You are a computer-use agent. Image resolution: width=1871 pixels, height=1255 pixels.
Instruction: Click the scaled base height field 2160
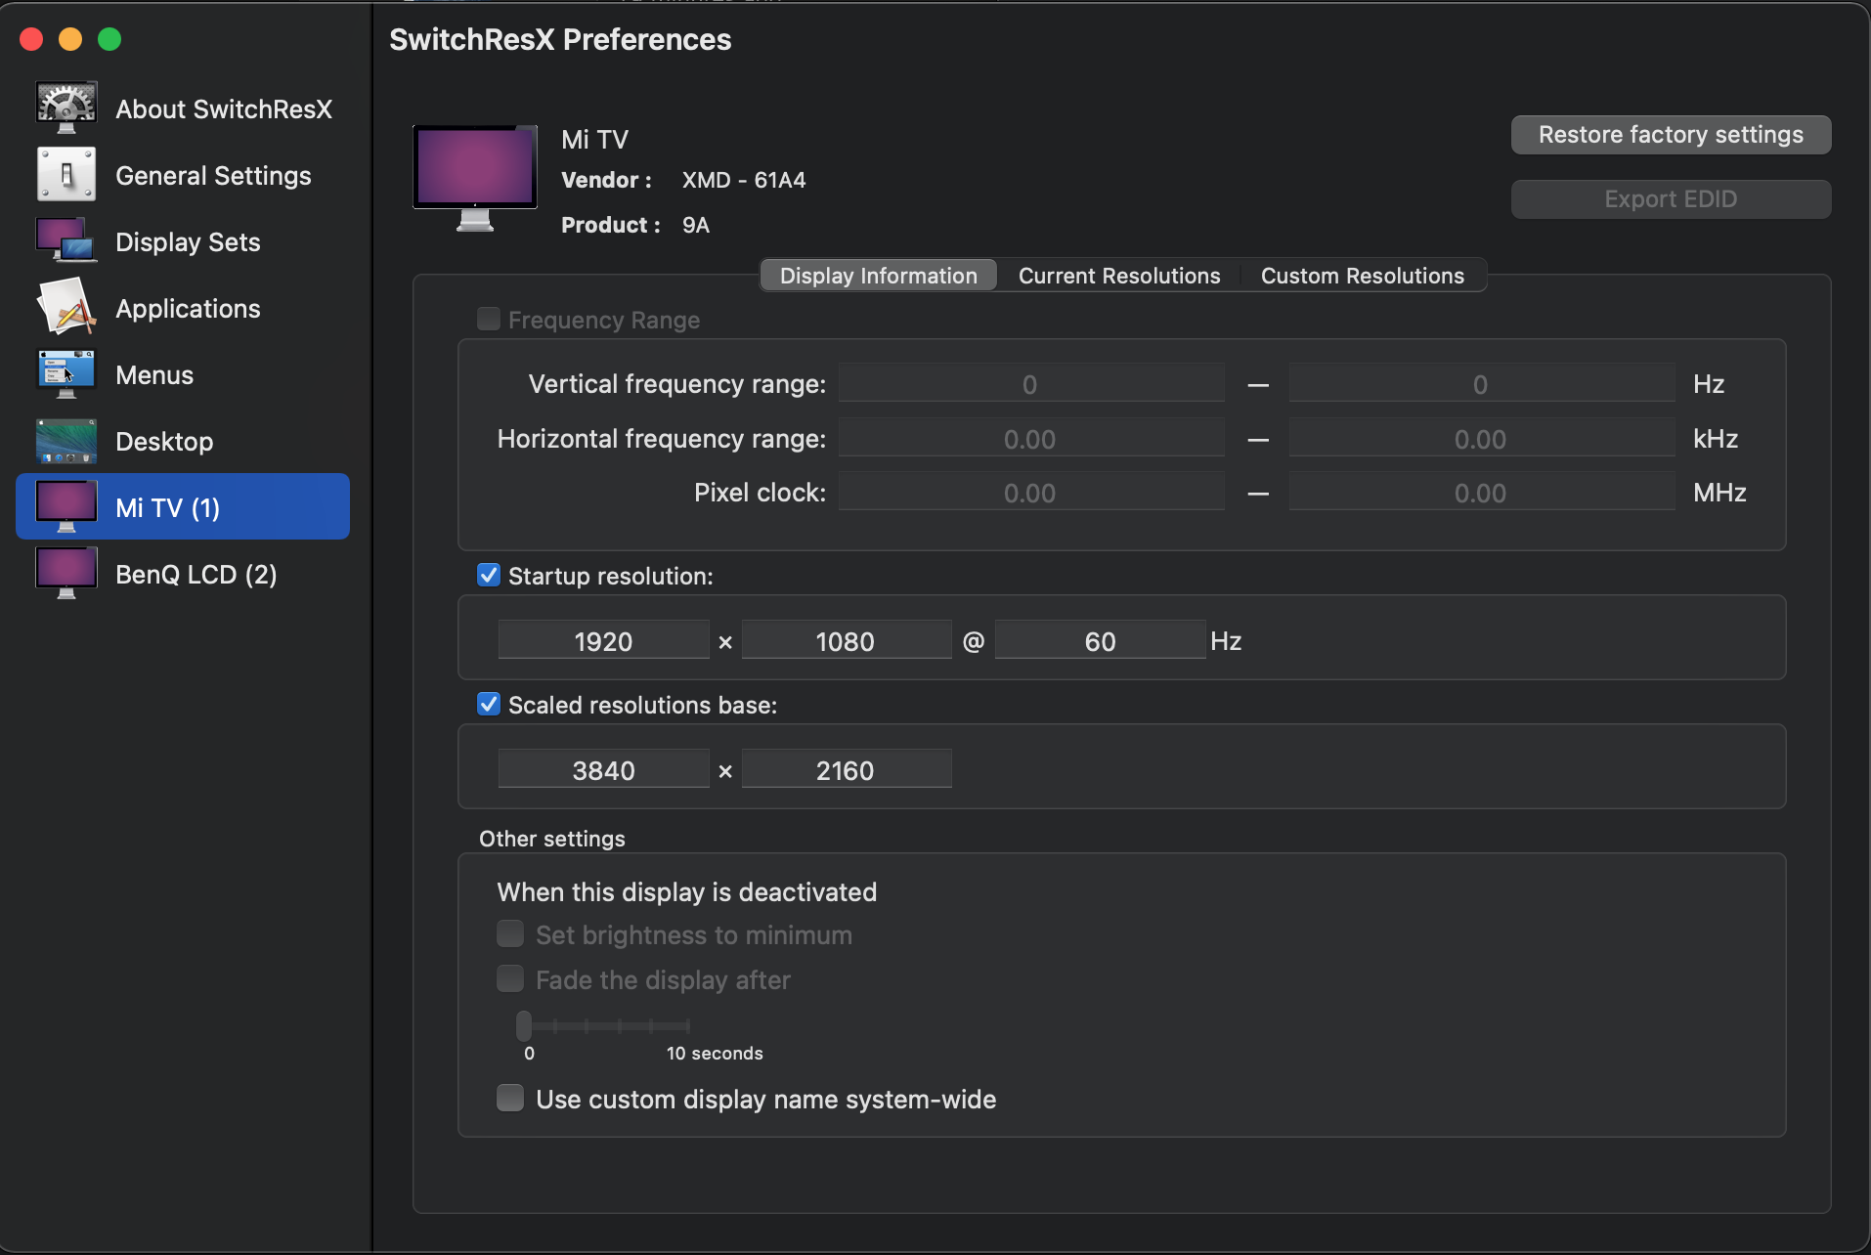coord(846,770)
